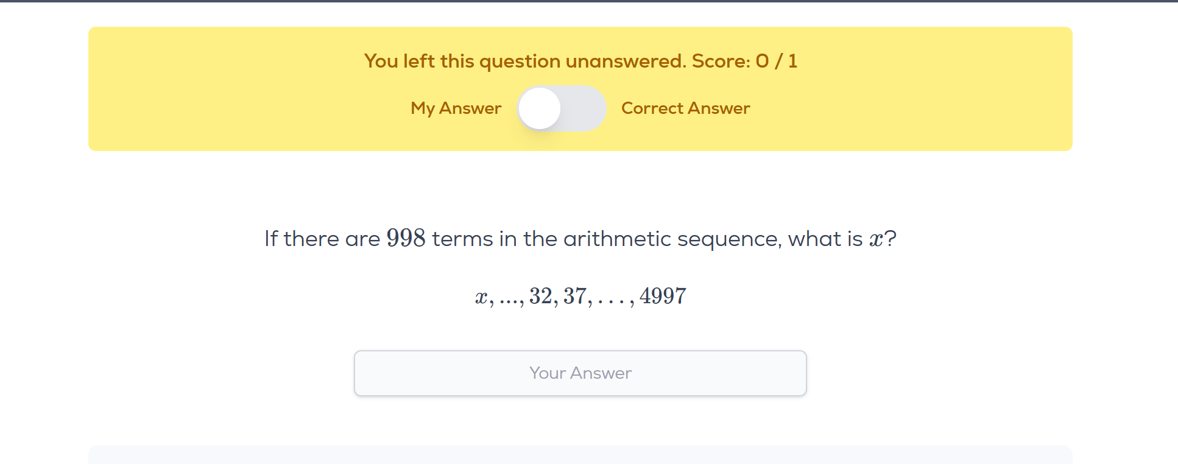Show the "Correct Answer" label option

pyautogui.click(x=685, y=108)
